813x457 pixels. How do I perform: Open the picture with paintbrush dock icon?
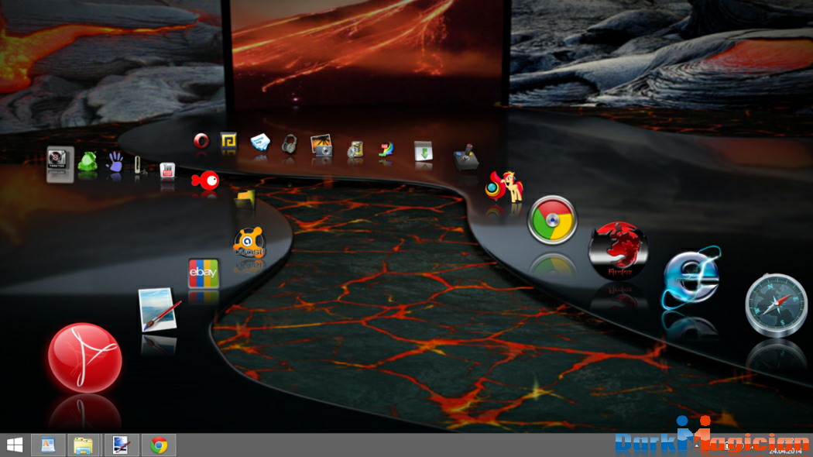[160, 310]
